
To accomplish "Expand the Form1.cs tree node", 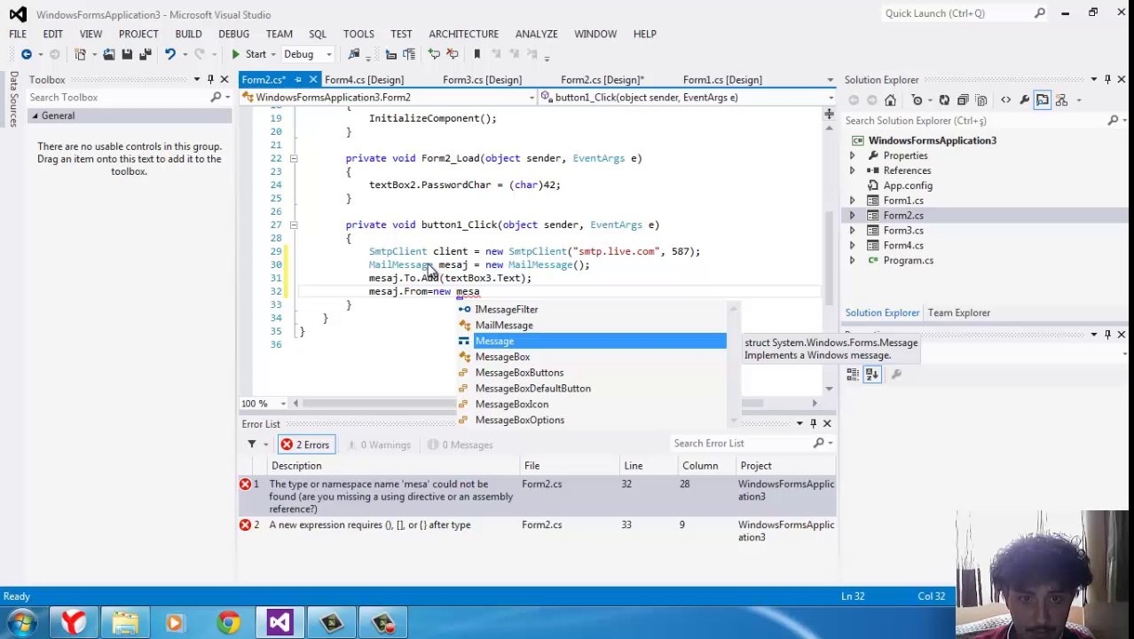I will (852, 201).
